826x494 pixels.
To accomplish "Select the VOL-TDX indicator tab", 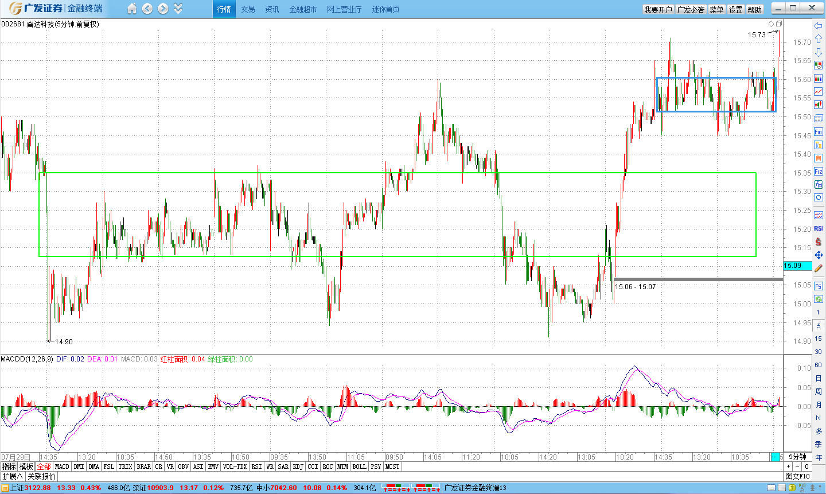I will (x=235, y=466).
